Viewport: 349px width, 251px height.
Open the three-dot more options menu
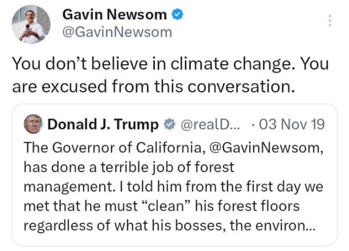(330, 20)
